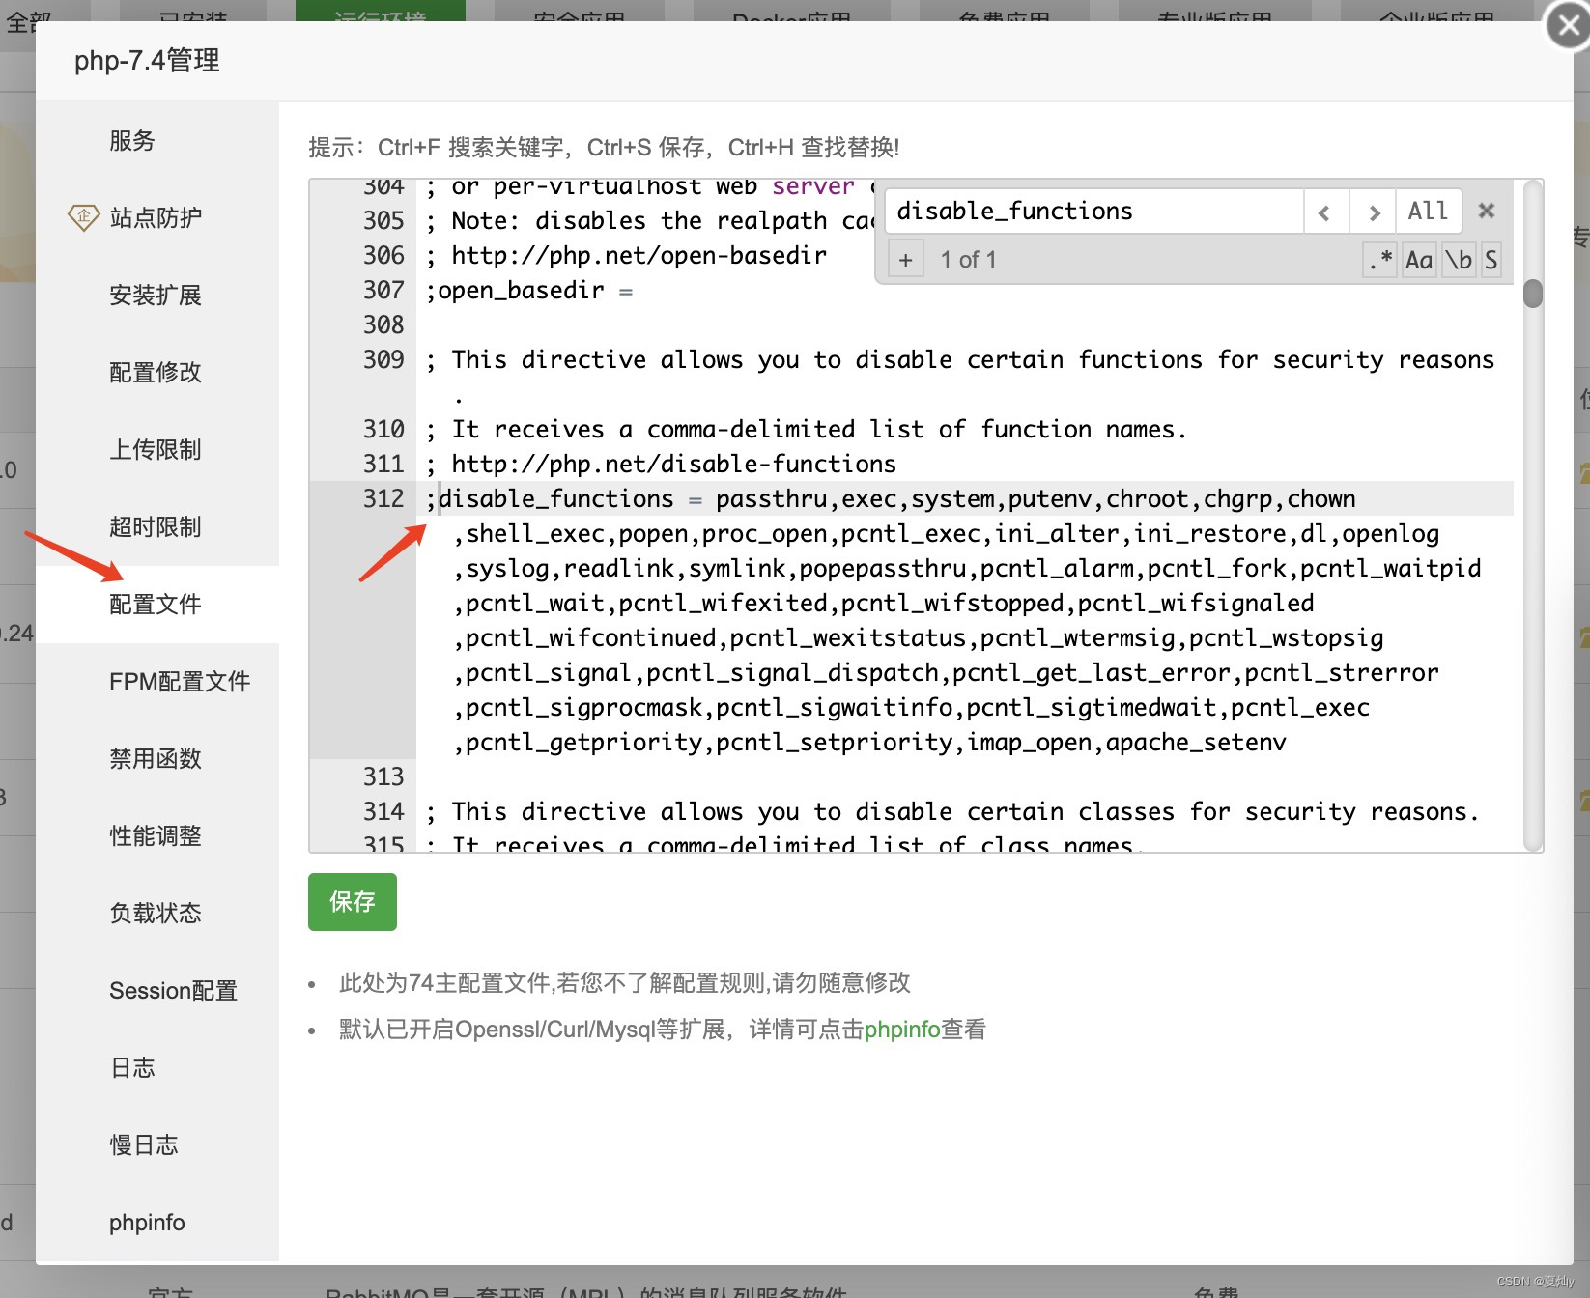
Task: Click the ;open_basedir line 307 text
Action: pyautogui.click(x=529, y=291)
